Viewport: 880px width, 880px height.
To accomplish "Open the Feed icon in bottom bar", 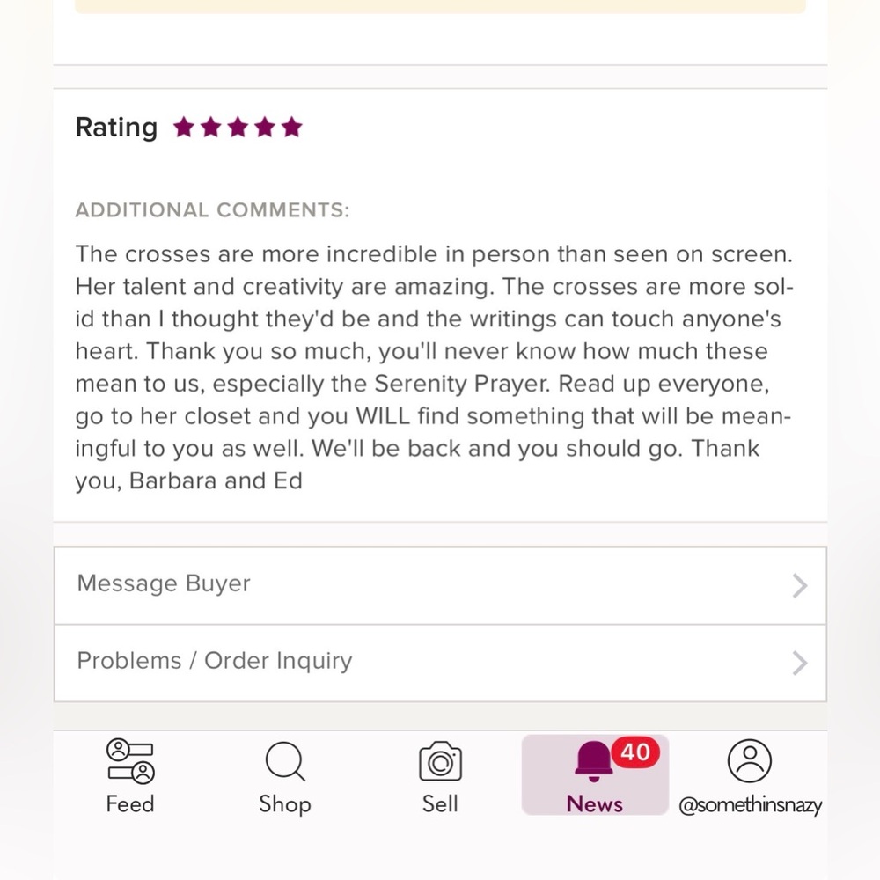I will pyautogui.click(x=130, y=761).
